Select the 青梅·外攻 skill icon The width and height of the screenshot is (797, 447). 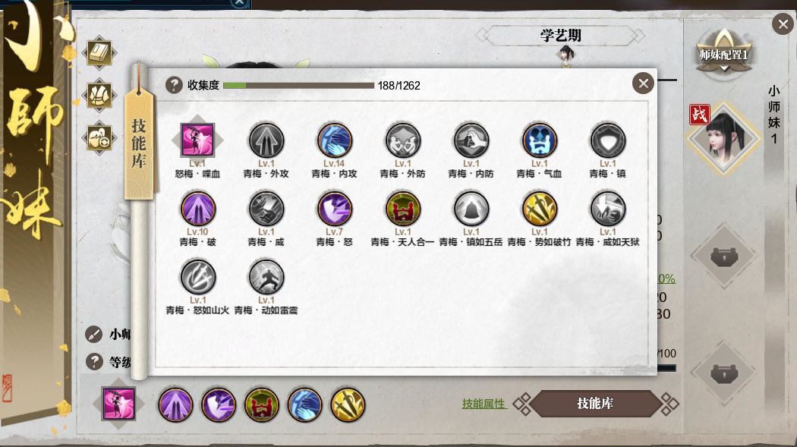(x=266, y=140)
